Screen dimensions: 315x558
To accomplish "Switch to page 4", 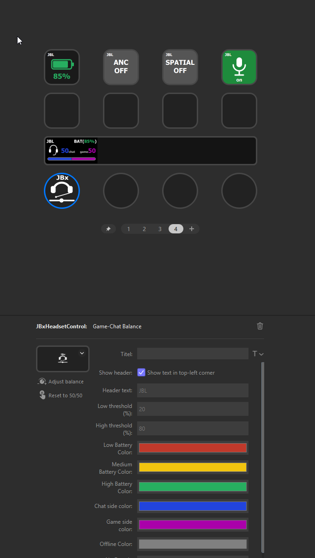I will [x=176, y=229].
